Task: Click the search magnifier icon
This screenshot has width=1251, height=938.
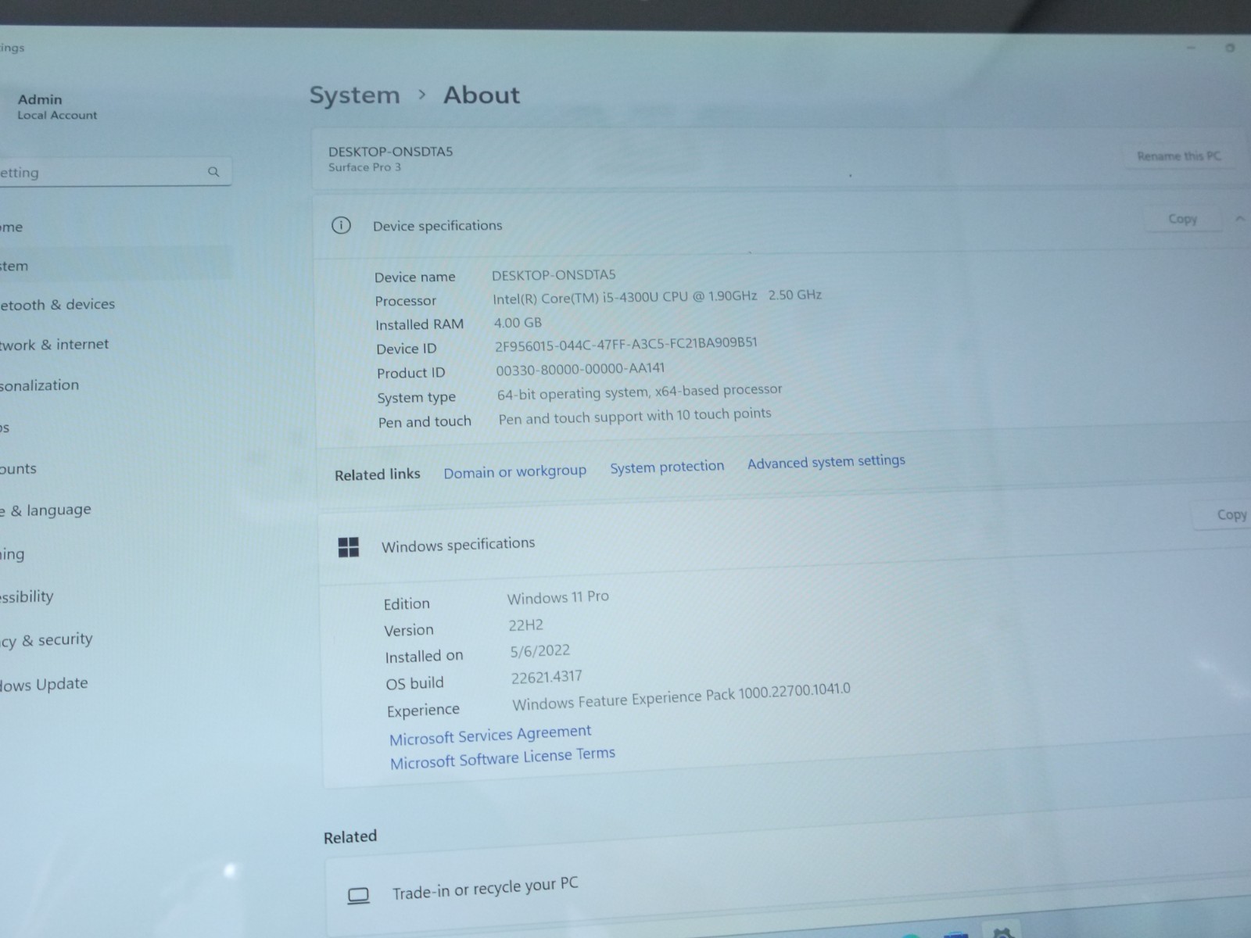Action: tap(213, 172)
